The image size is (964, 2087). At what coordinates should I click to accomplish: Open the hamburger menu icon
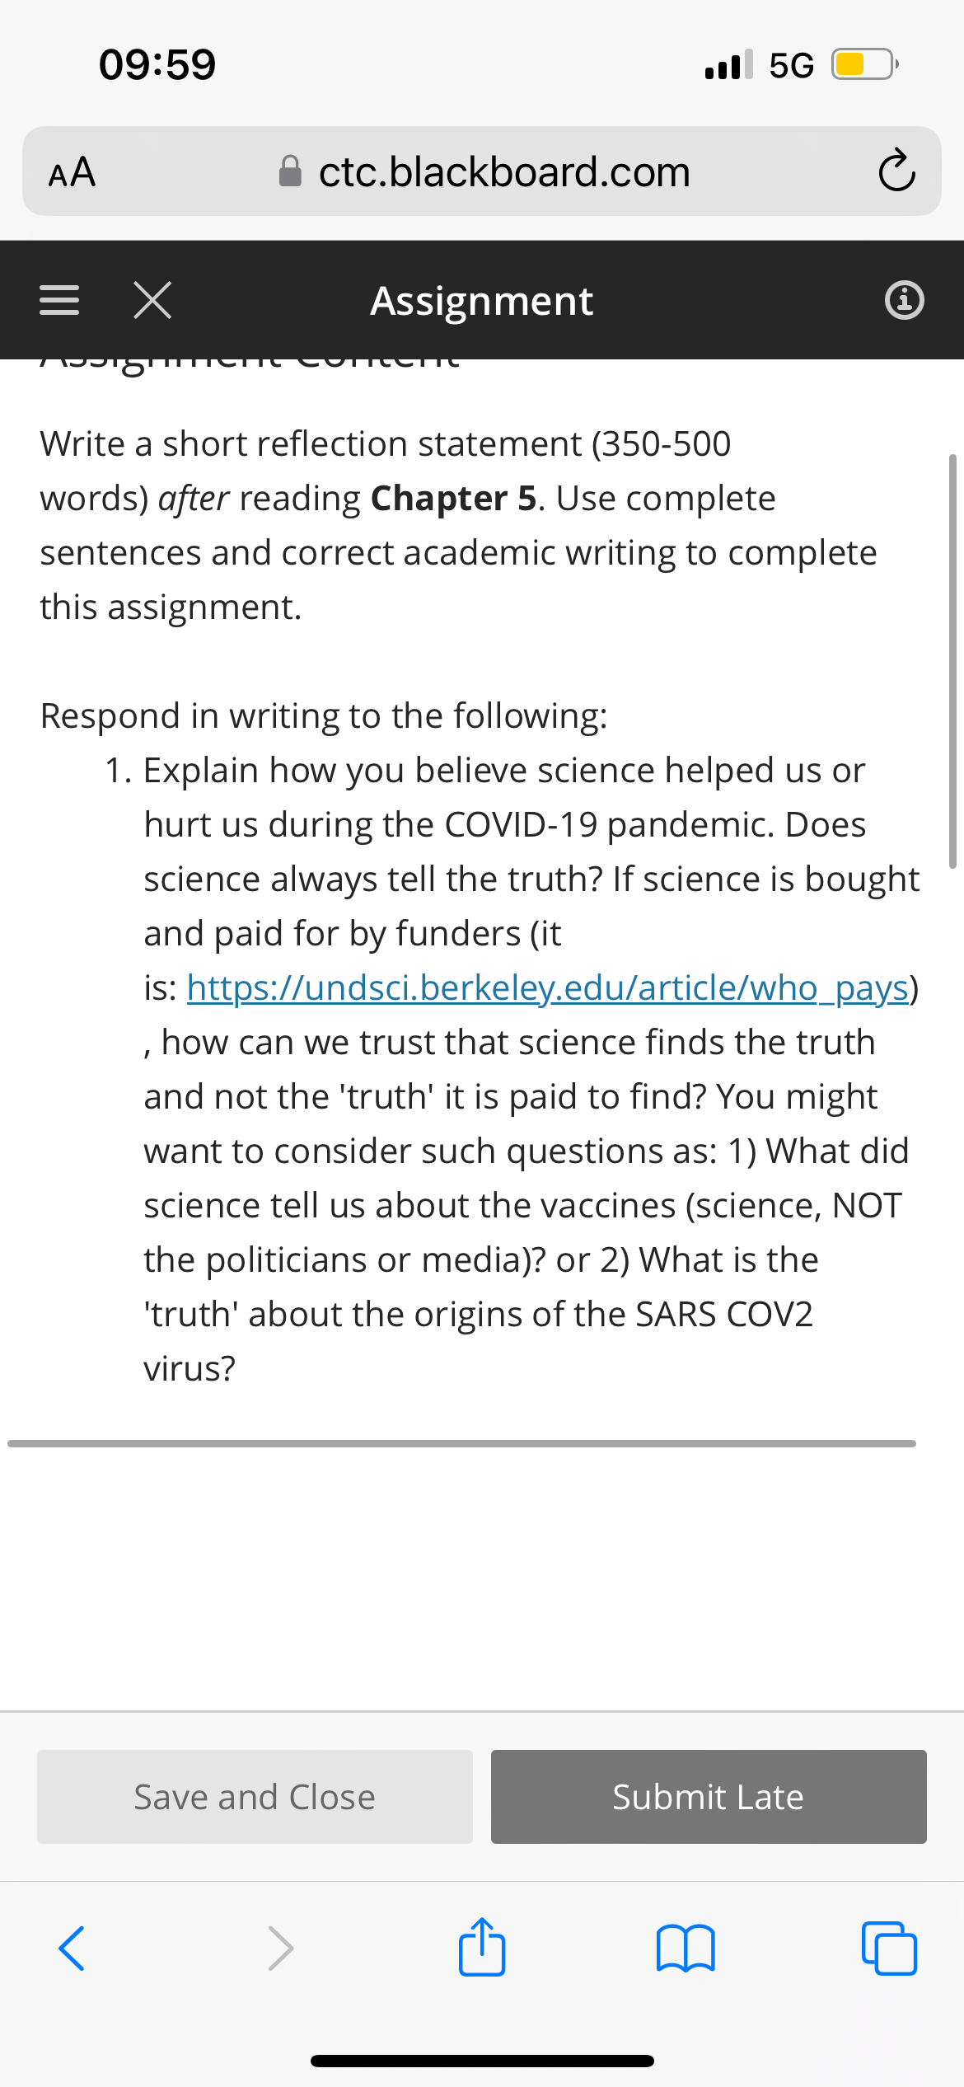59,300
